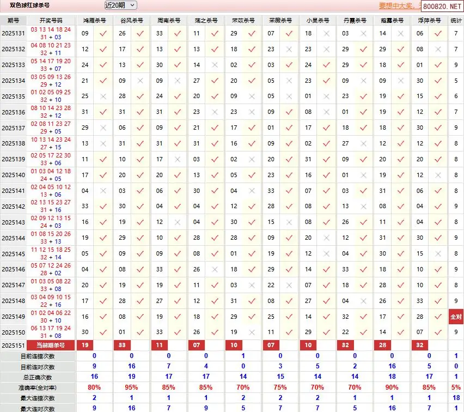This screenshot has height=412, width=464.
Task: Click red current kill number 33 for 谷风
Action: pos(122,346)
